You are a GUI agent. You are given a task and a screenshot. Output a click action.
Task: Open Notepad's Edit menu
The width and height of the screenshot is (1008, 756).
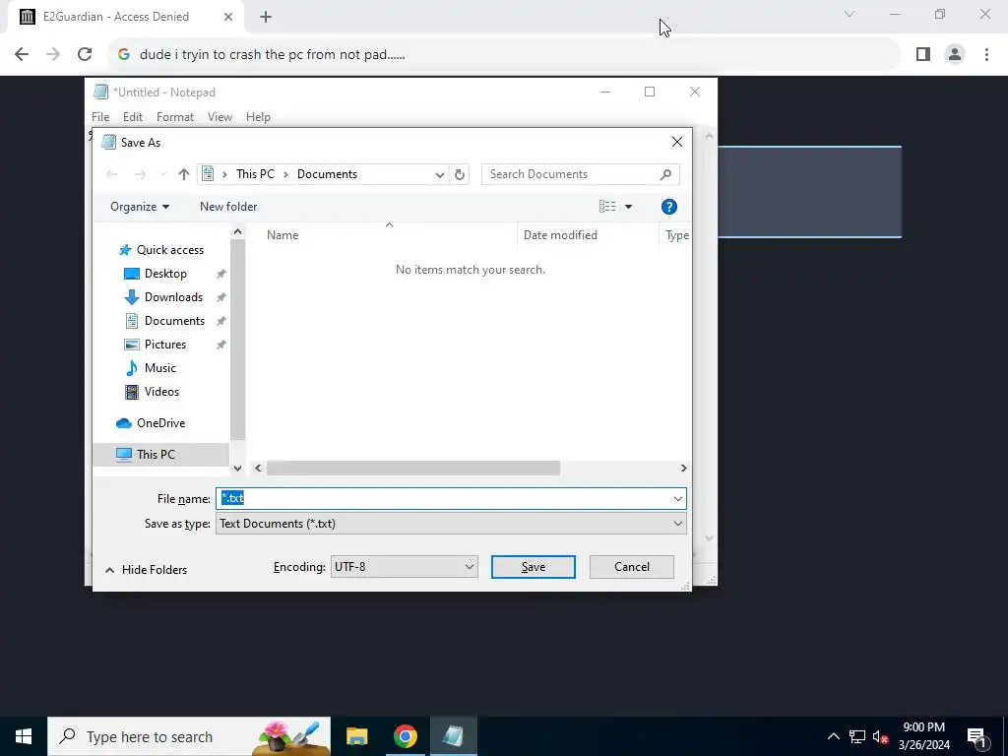pos(133,117)
